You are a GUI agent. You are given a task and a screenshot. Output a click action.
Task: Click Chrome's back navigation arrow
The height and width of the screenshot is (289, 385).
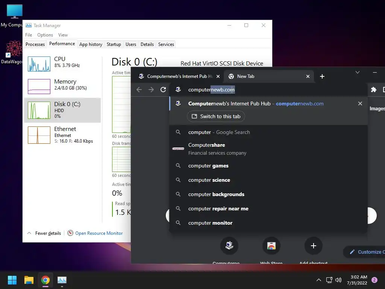tap(139, 90)
